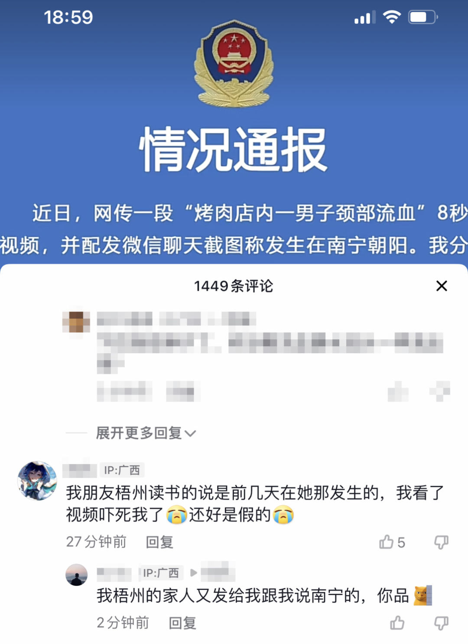Reply to the comment posted 2分钟前
The width and height of the screenshot is (468, 644).
[x=182, y=623]
